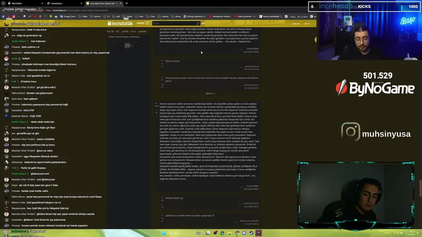Viewport: 422px width, 237px height.
Task: Click the 'ara' search button
Action: point(203,23)
